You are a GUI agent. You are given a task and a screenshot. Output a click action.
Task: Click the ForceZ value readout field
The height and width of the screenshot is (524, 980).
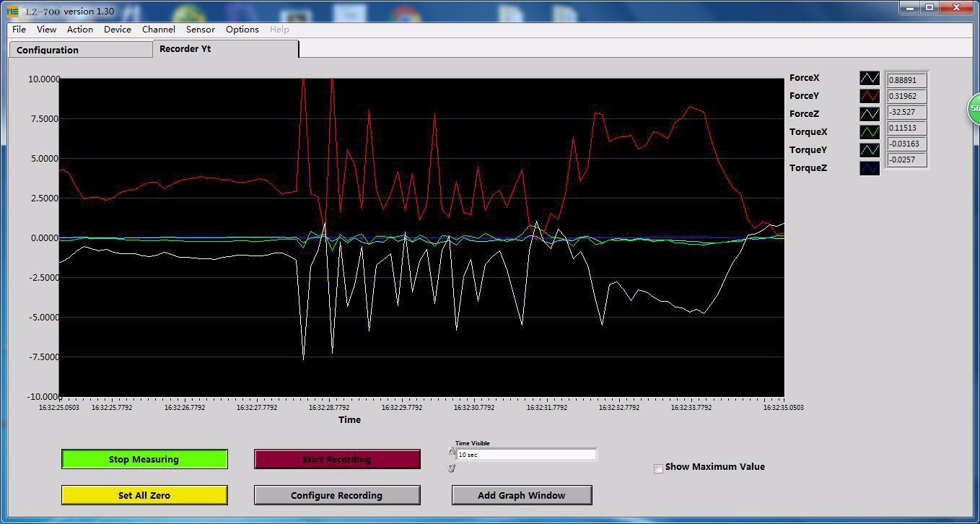[906, 113]
